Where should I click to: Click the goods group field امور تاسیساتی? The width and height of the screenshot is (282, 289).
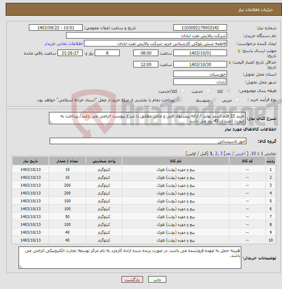tap(148, 141)
